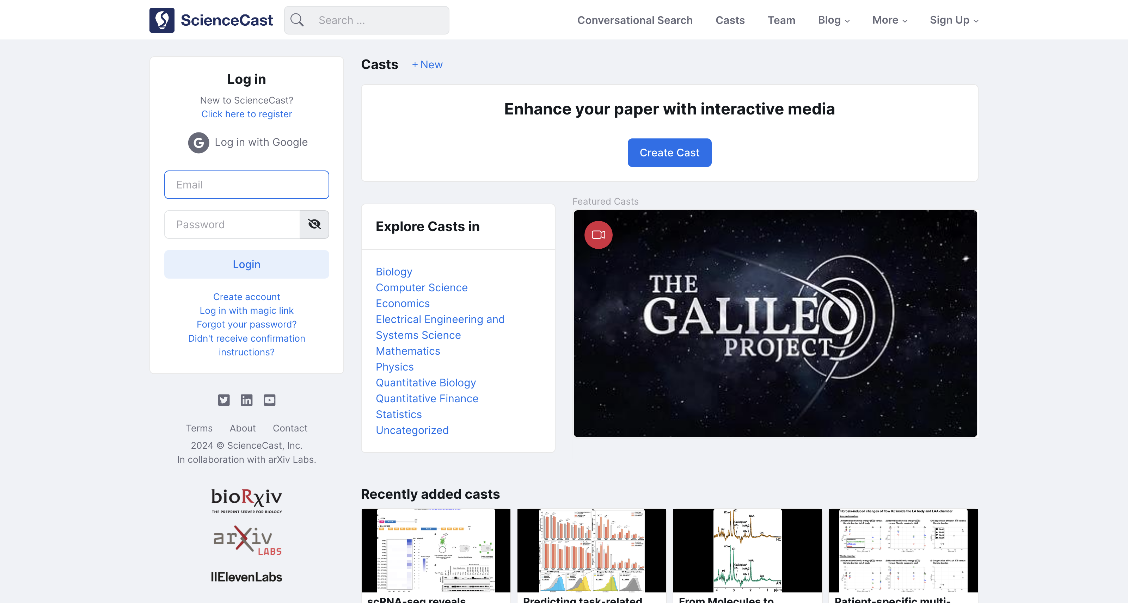Open From Molecules to cast thumbnail
This screenshot has width=1128, height=603.
tap(747, 551)
